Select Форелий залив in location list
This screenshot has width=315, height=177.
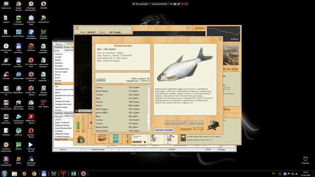point(63,139)
